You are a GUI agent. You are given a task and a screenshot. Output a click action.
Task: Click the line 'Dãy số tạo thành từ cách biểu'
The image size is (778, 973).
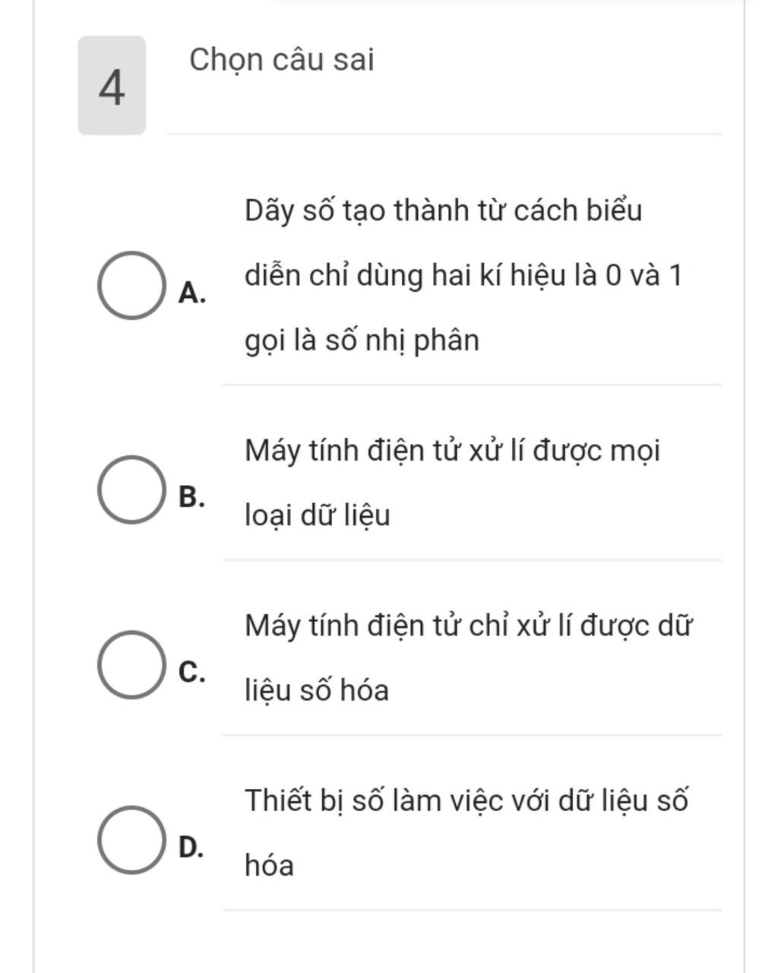(443, 211)
